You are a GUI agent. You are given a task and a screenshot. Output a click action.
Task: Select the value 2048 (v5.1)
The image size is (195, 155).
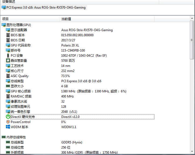tap(69, 112)
